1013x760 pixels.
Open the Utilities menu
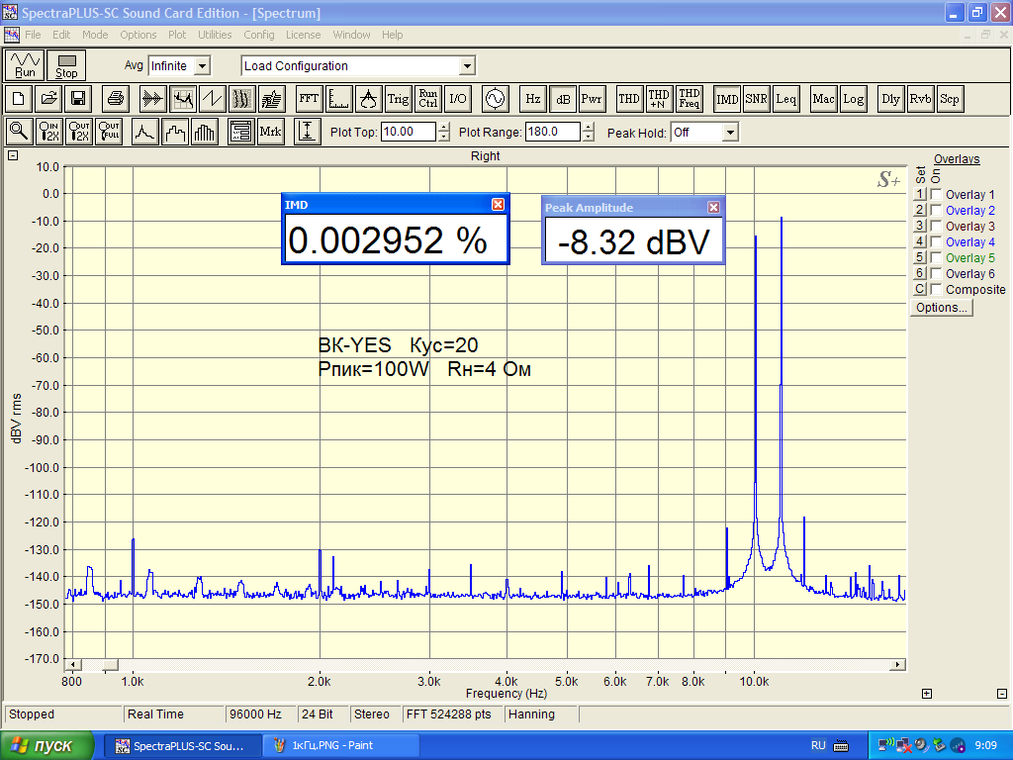215,35
